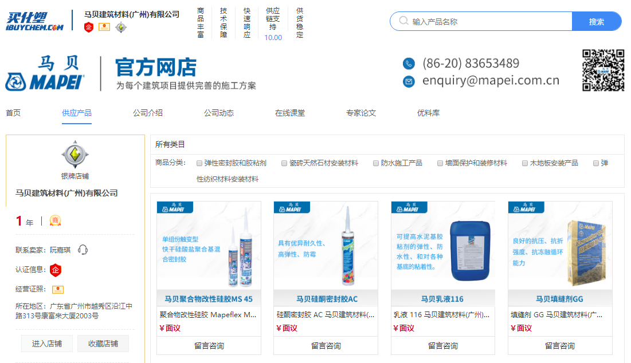Click the merchant medal icon beside 1年
The height and width of the screenshot is (363, 631).
pos(55,220)
